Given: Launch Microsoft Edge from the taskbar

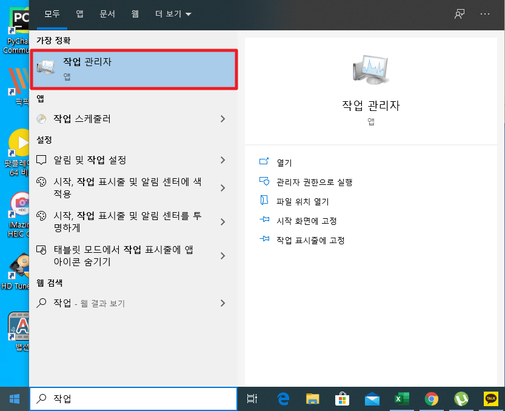Looking at the screenshot, I should point(283,399).
